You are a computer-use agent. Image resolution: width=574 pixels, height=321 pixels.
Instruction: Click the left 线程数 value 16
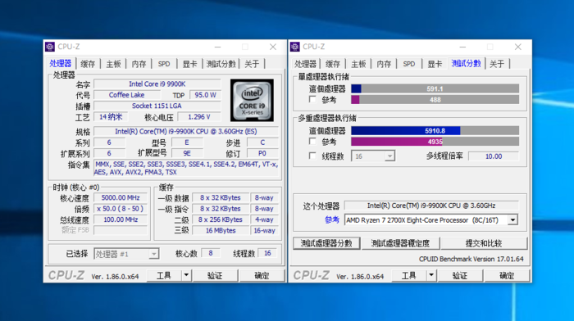[267, 253]
